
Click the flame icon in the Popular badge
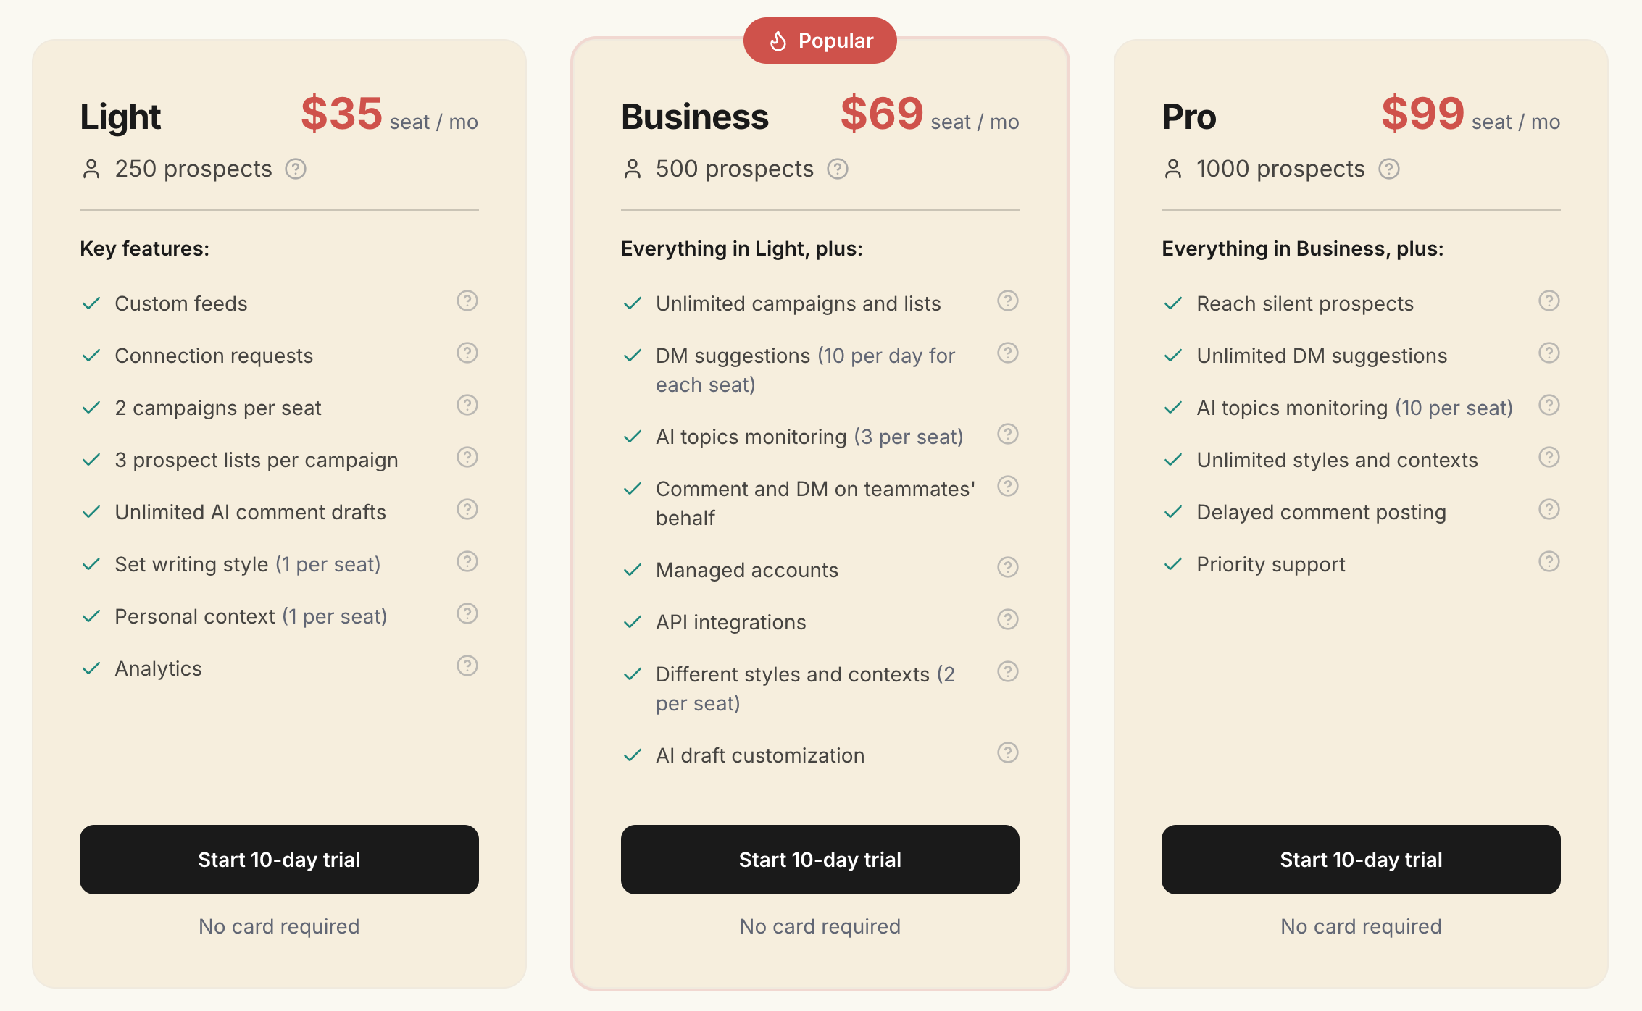coord(779,40)
